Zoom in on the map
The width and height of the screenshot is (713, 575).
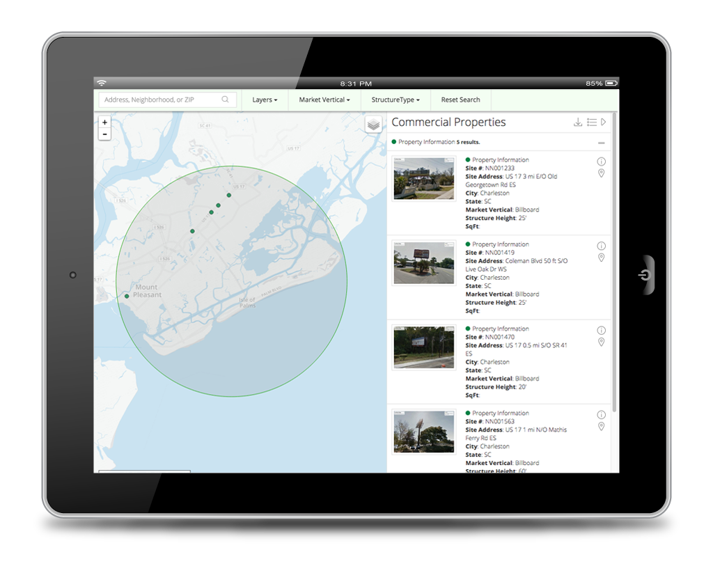(x=104, y=123)
